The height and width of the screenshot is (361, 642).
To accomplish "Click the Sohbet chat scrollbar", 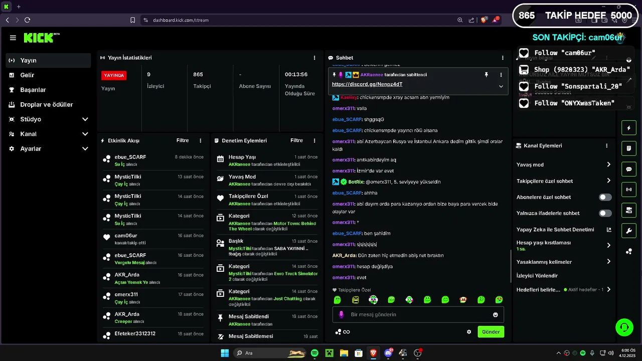I will pyautogui.click(x=510, y=266).
